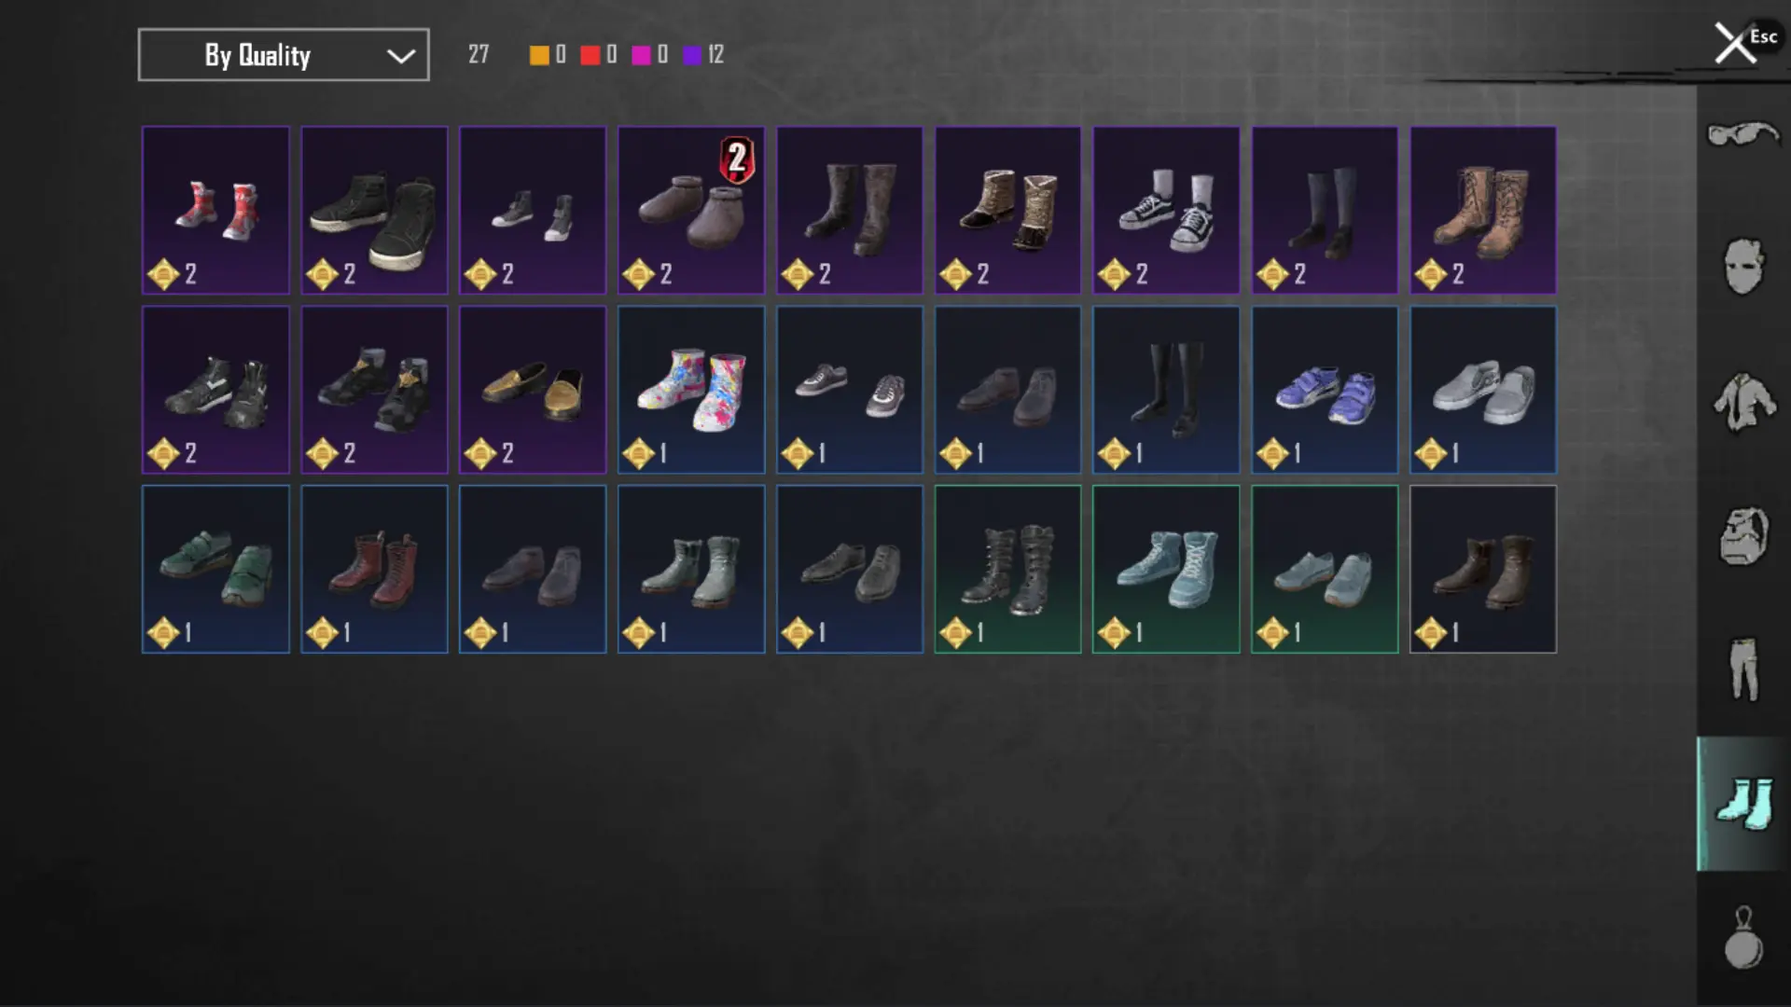Select the light blue high-top sneakers
The width and height of the screenshot is (1791, 1007).
pos(1166,569)
